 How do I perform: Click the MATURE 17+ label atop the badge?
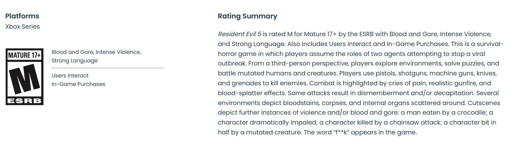(x=24, y=55)
